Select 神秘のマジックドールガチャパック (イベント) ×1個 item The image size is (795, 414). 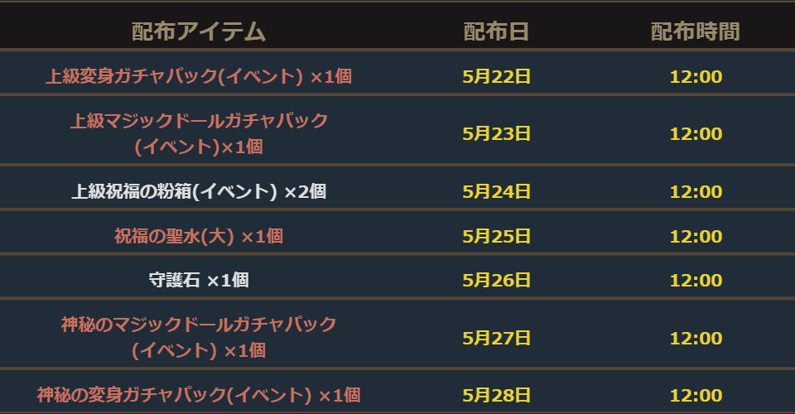(199, 337)
